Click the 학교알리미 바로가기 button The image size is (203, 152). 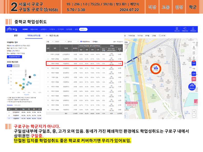pos(14,57)
